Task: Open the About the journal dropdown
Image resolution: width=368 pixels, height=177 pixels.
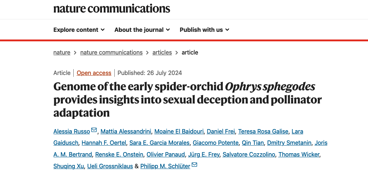Action: tap(142, 30)
